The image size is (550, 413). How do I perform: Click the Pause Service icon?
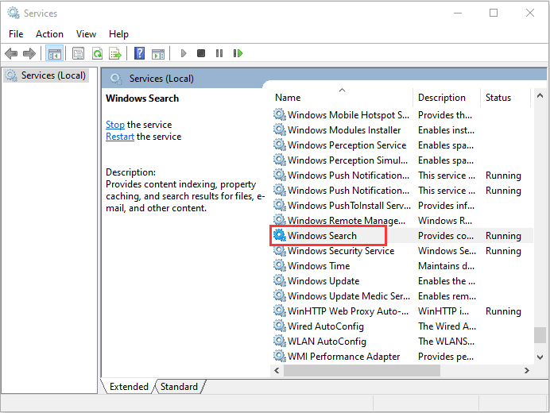219,53
